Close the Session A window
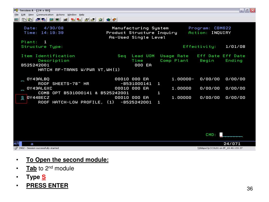269x202 pixels. (252, 10)
